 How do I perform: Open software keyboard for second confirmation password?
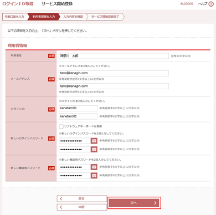[94, 176]
